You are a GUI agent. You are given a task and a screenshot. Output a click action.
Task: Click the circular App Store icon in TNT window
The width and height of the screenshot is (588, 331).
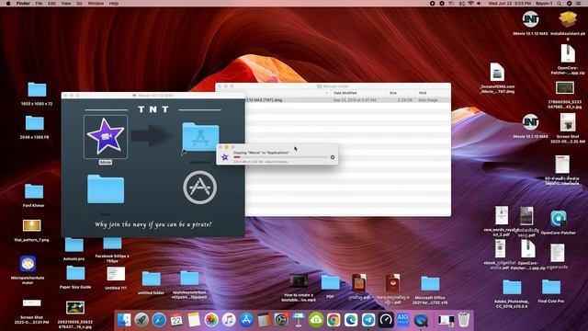tap(199, 188)
